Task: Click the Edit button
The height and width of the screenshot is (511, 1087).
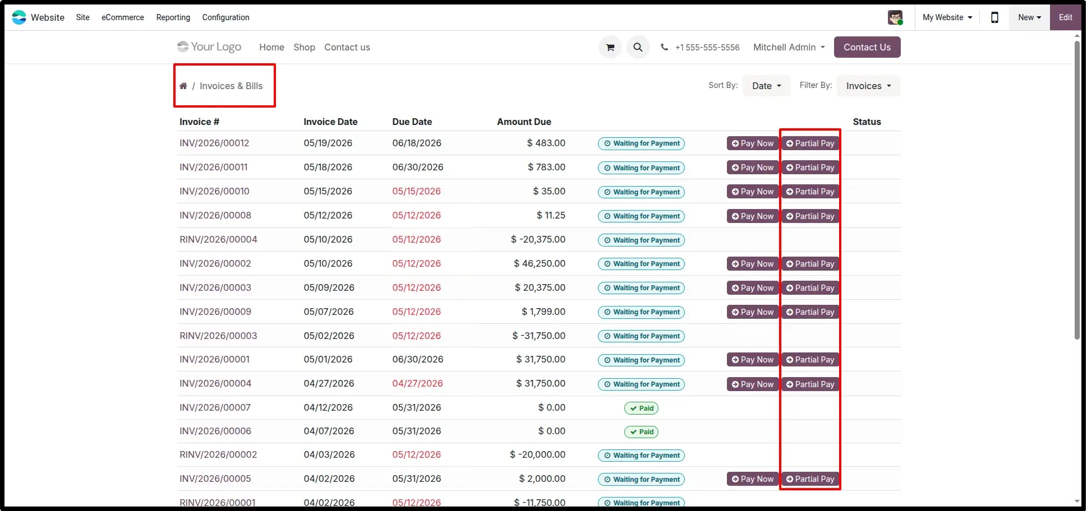Action: click(x=1066, y=17)
